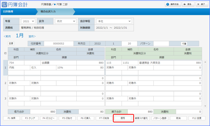
Task: Click the empty パターン input field
Action: pos(161,43)
